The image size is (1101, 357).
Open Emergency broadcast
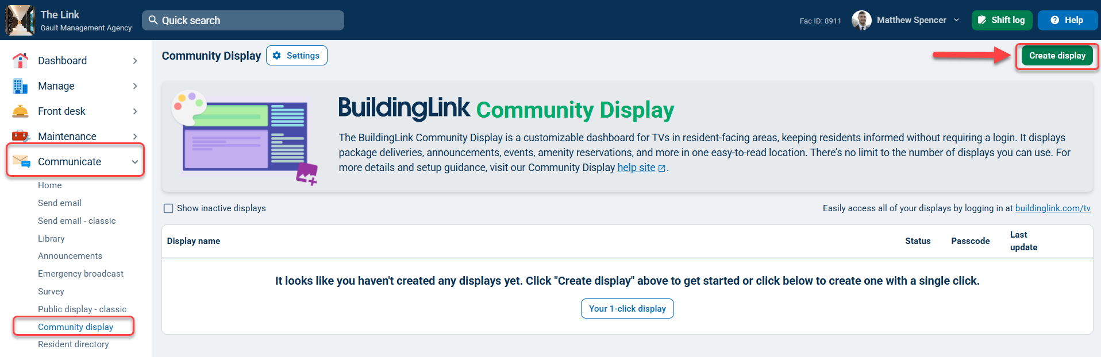(81, 274)
